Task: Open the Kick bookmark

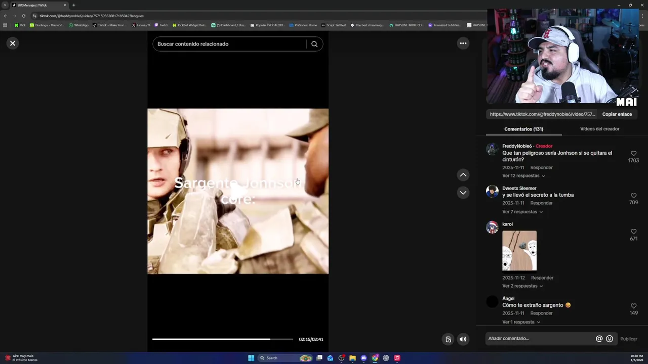Action: 20,25
